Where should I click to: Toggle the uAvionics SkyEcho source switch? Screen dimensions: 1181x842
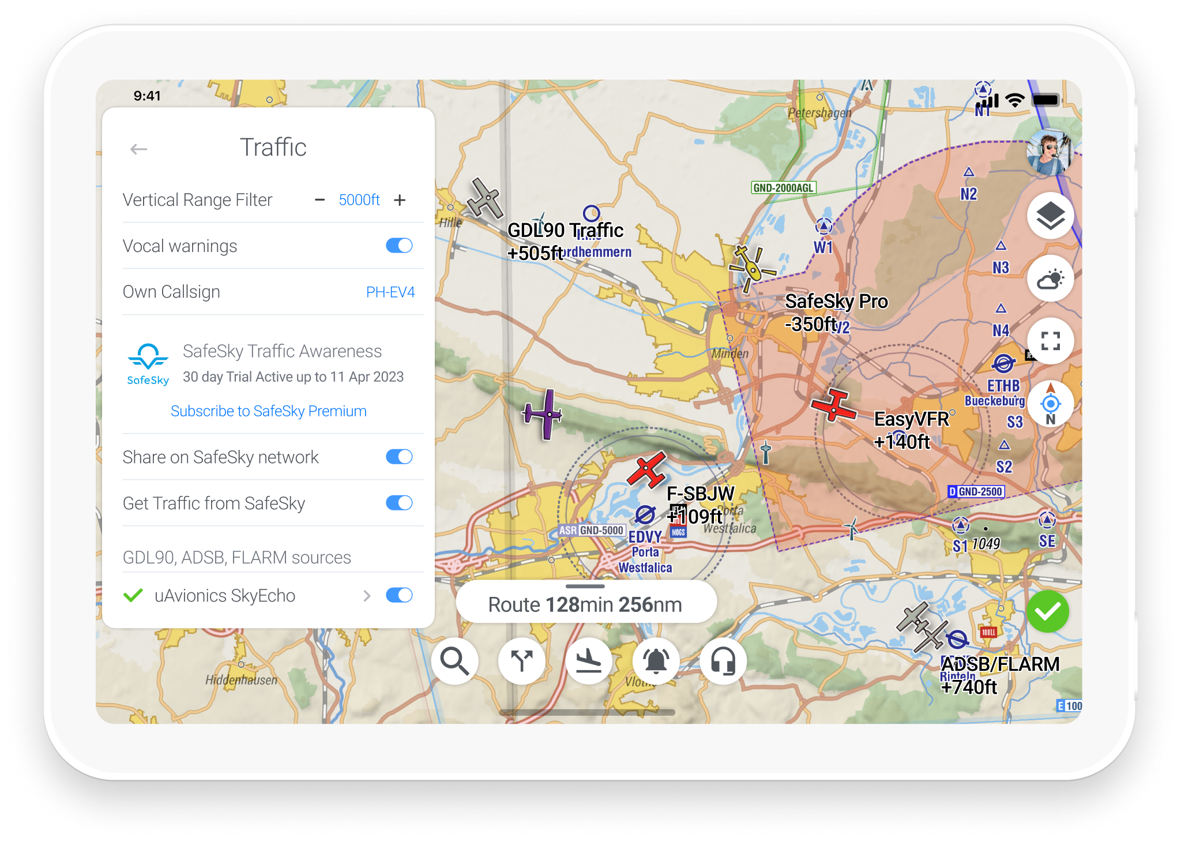click(399, 595)
